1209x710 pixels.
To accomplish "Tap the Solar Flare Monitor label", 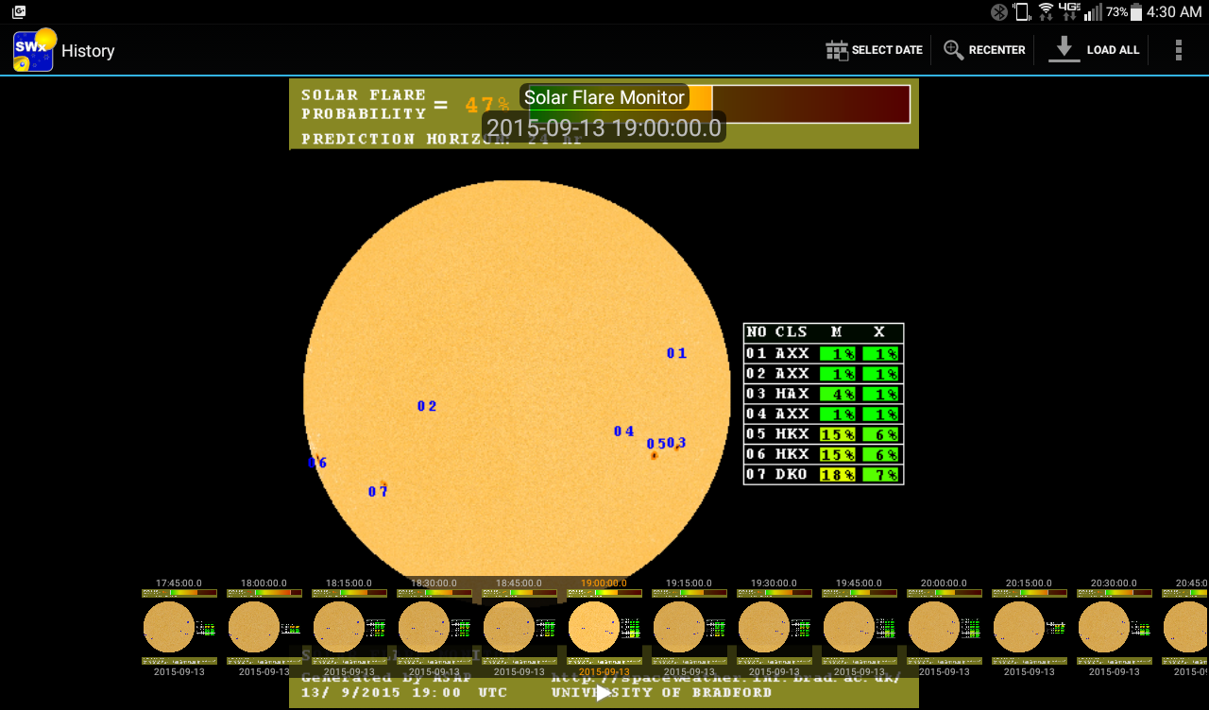I will click(x=604, y=97).
